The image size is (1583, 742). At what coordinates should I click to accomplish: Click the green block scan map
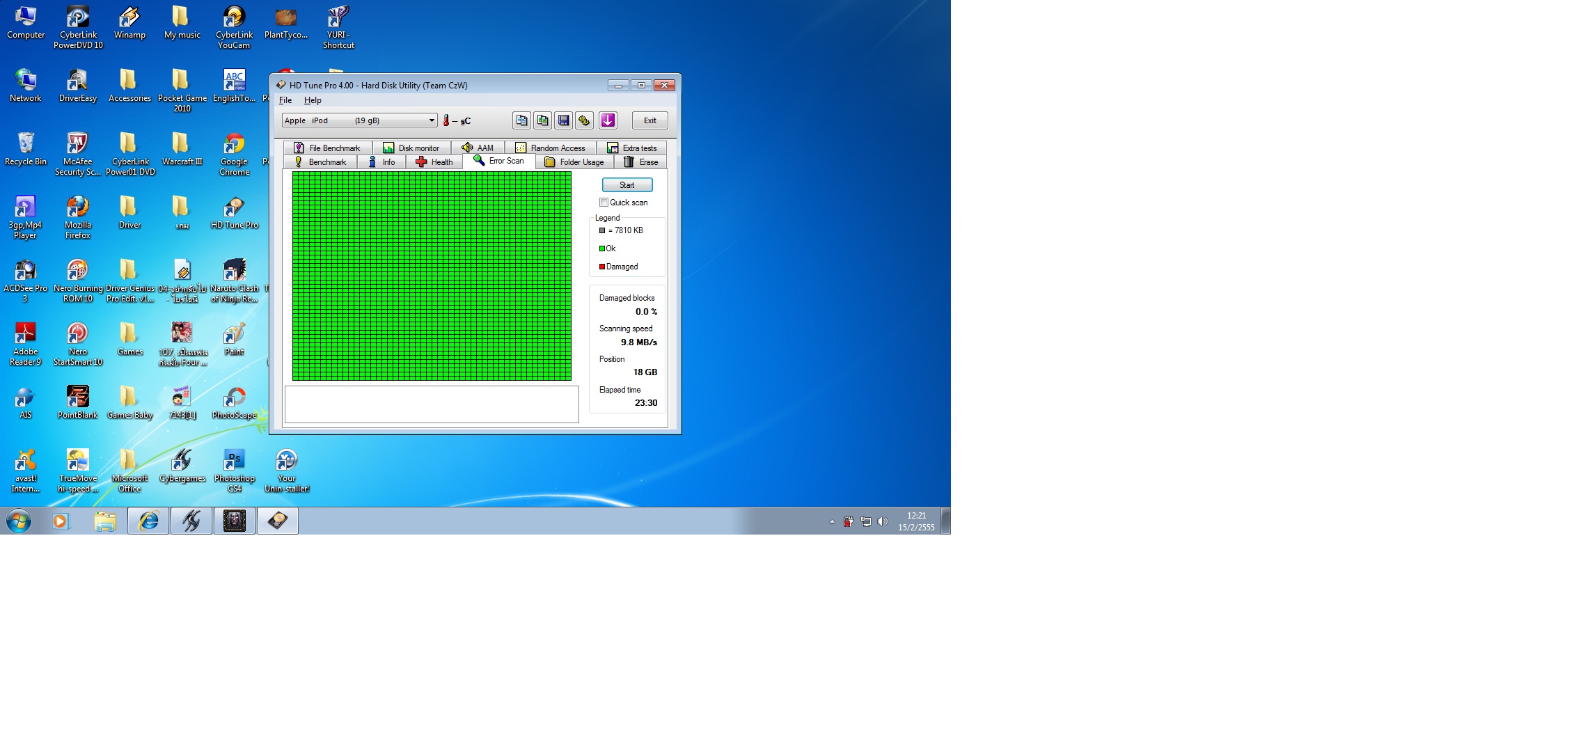tap(432, 276)
